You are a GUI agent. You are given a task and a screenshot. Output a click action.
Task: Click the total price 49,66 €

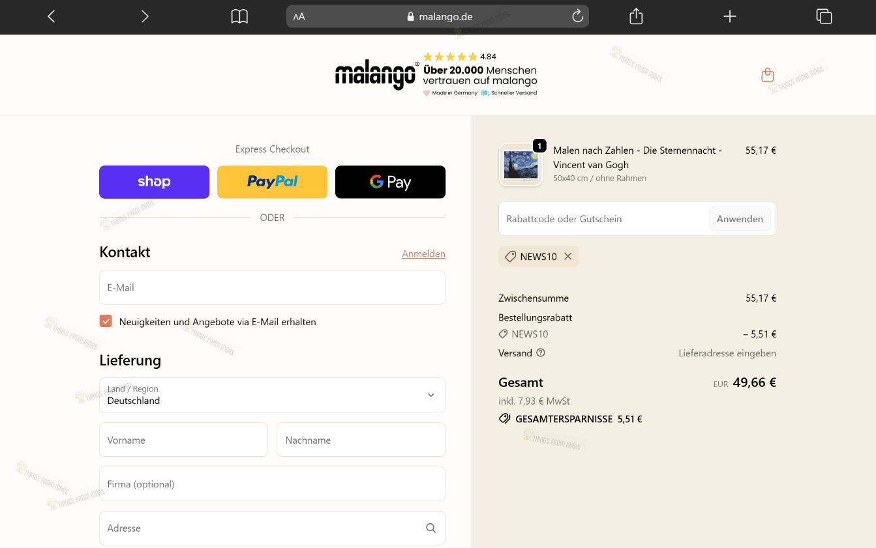[755, 382]
